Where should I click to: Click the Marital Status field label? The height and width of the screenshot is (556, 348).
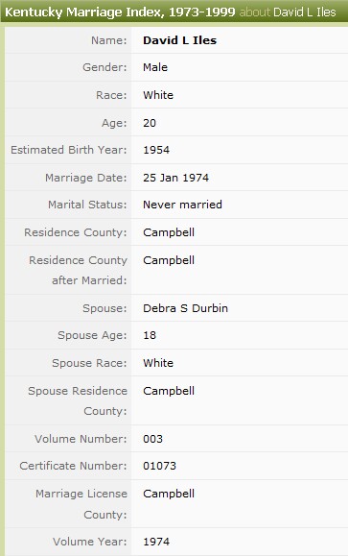pos(87,205)
